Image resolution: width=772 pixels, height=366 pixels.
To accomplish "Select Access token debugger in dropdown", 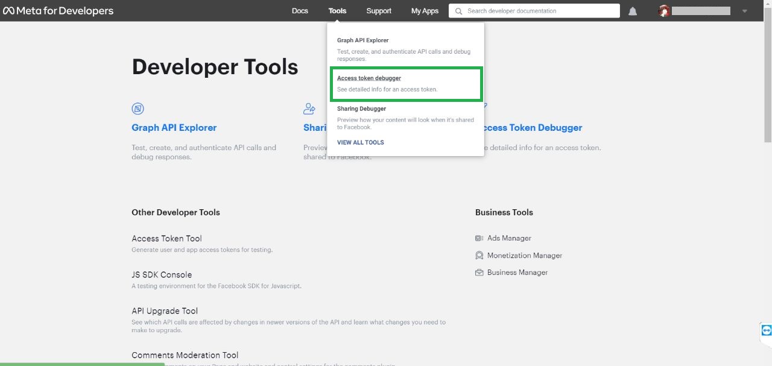I will coord(369,78).
